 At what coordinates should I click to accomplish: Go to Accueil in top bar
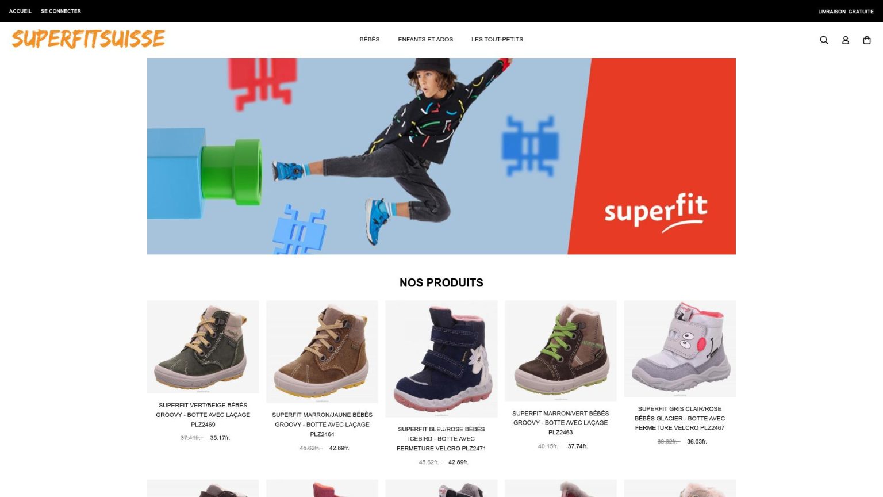pyautogui.click(x=20, y=11)
